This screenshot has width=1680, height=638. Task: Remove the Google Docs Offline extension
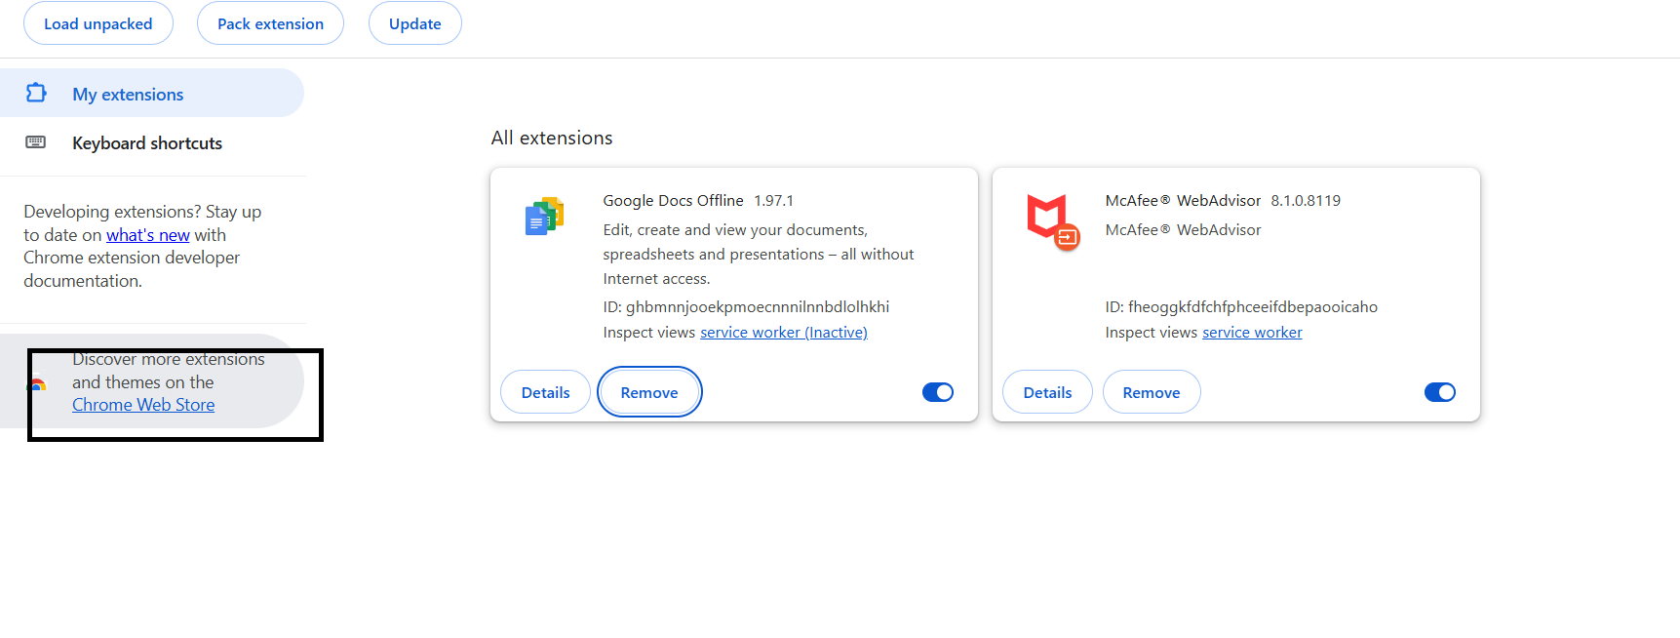(649, 392)
